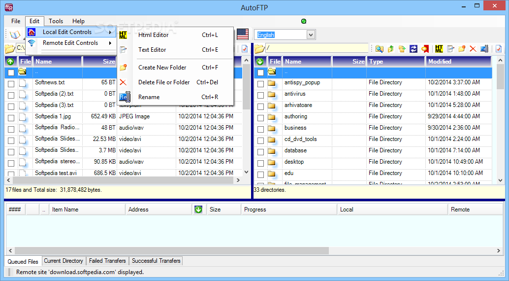Sort local list by Name column
Viewport: 509px width, 281px height.
point(58,61)
